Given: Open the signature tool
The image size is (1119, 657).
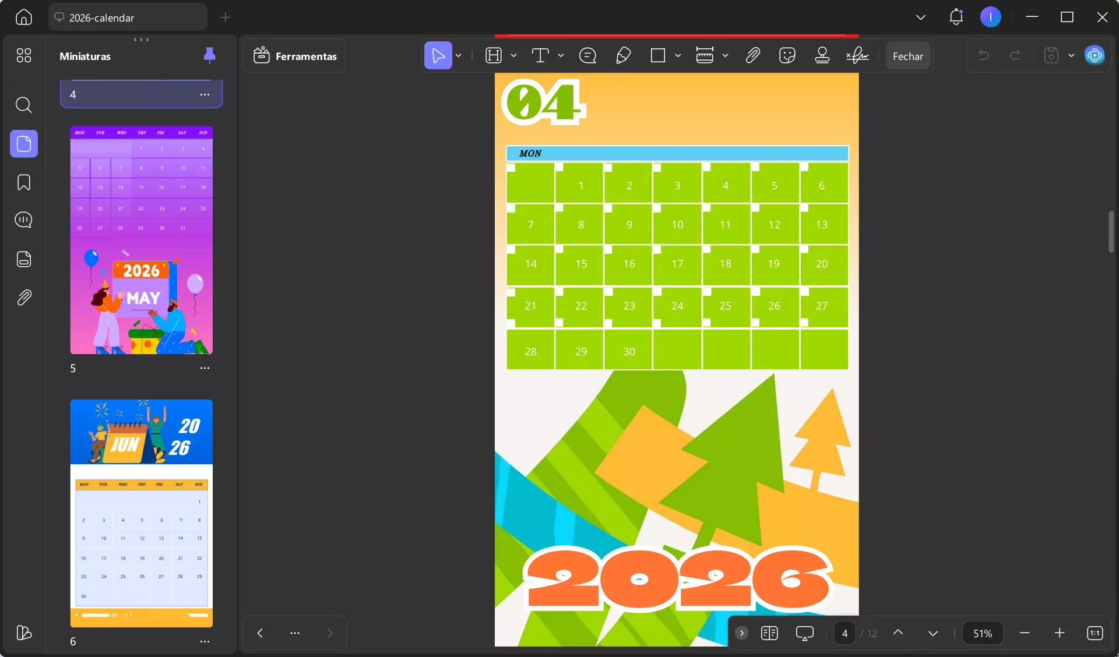Looking at the screenshot, I should [857, 56].
